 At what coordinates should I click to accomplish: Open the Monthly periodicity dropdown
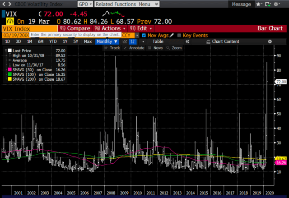tap(107, 41)
